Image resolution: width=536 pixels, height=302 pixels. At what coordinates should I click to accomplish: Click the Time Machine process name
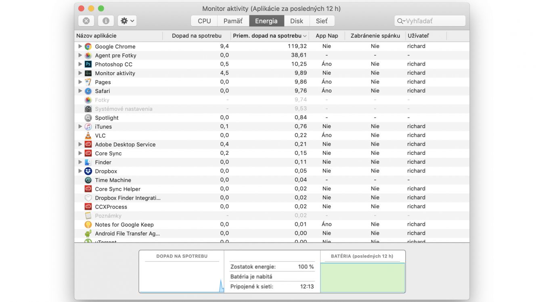click(x=113, y=180)
